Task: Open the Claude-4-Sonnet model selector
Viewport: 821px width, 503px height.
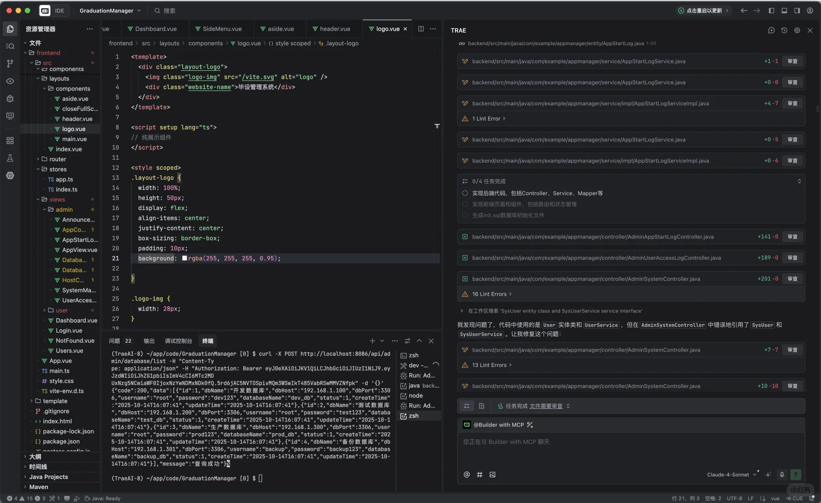Action: point(732,475)
